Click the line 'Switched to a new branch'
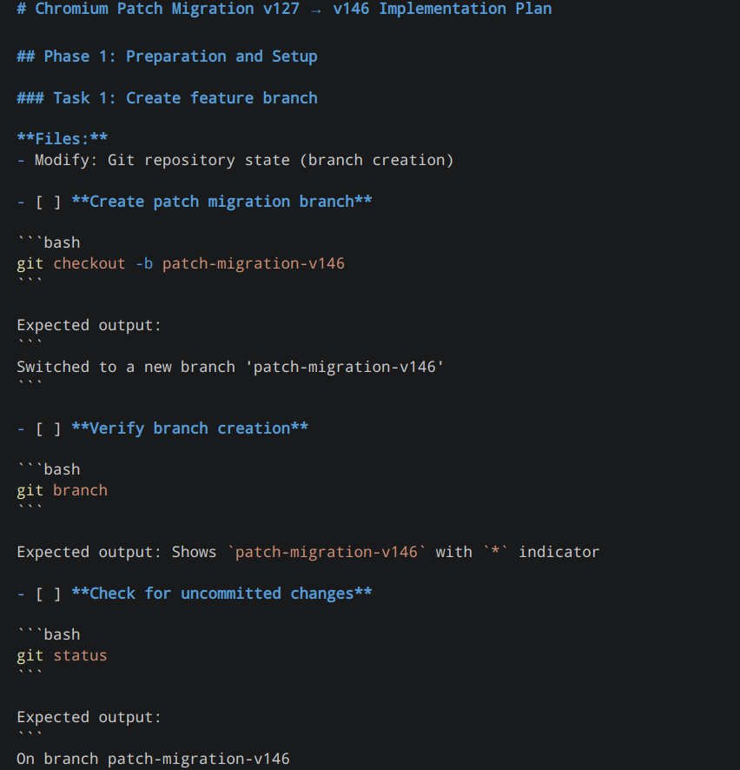740x770 pixels. point(230,367)
